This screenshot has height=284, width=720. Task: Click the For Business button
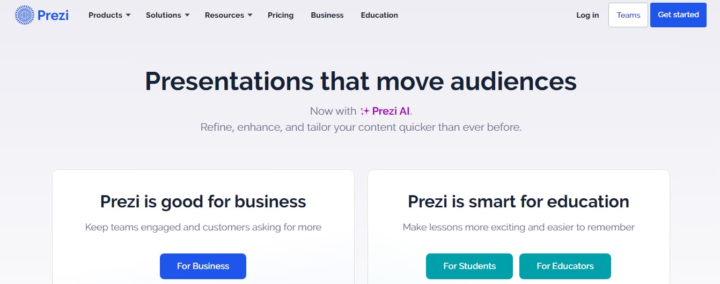coord(203,266)
